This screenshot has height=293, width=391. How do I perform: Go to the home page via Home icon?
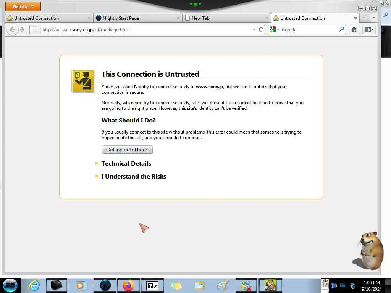click(x=354, y=30)
